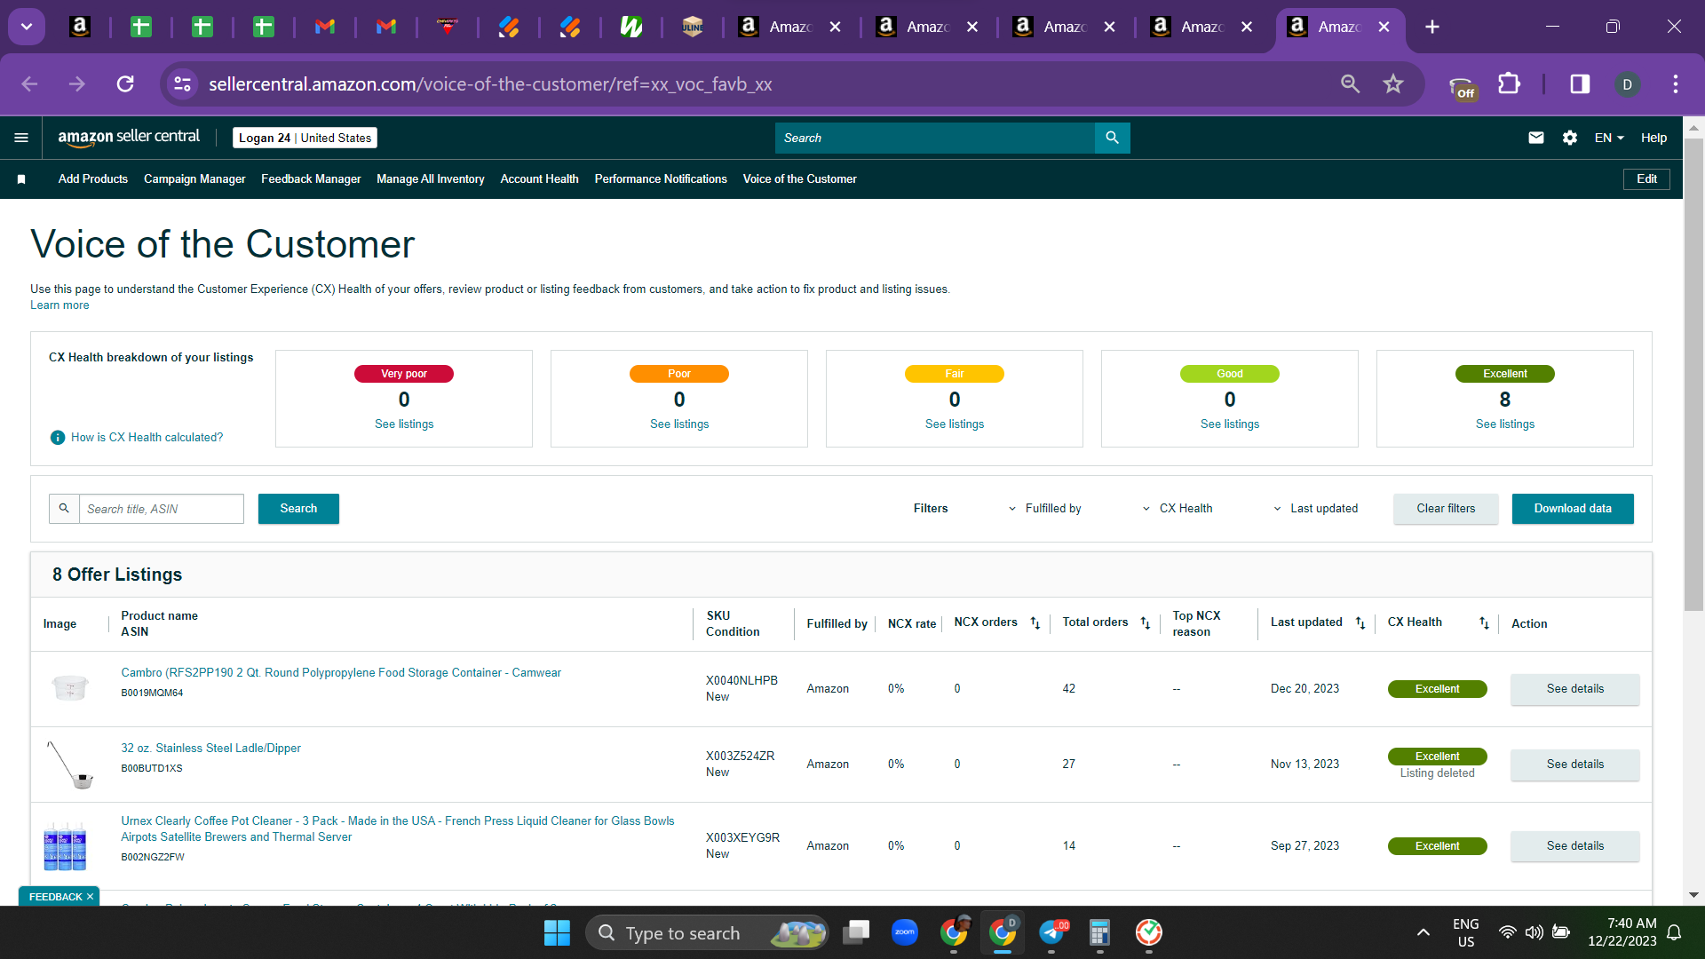Open Manage All Inventory in navigation bar
The width and height of the screenshot is (1705, 959).
431,179
